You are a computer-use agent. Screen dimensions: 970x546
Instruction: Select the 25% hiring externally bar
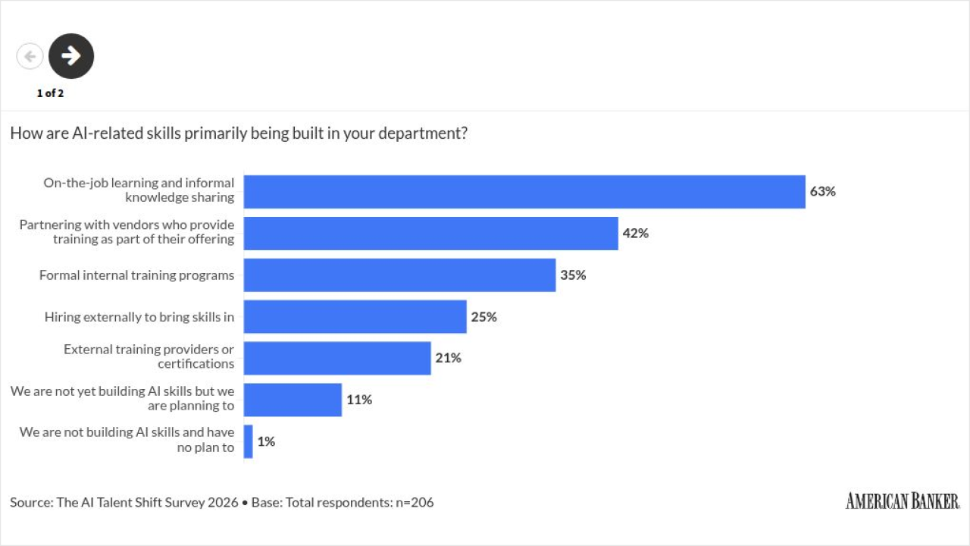pos(355,317)
